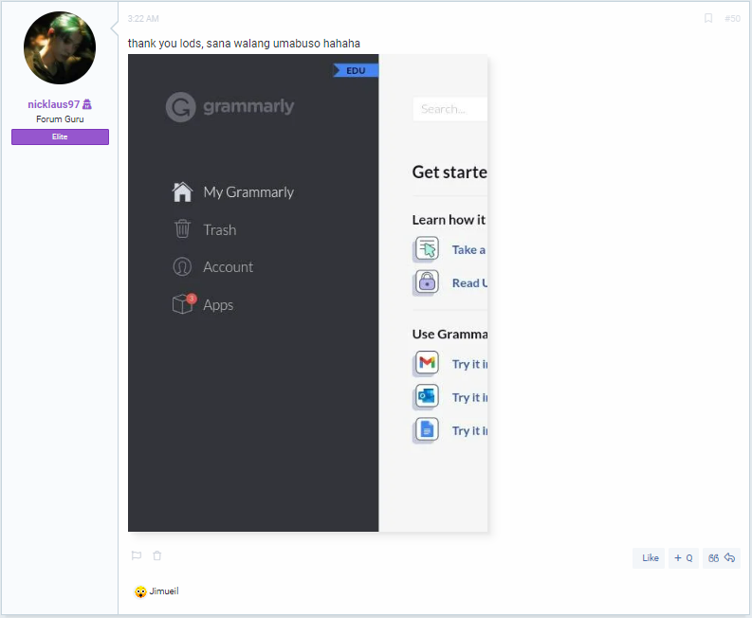Click the Account person icon
The image size is (752, 618).
tap(182, 266)
